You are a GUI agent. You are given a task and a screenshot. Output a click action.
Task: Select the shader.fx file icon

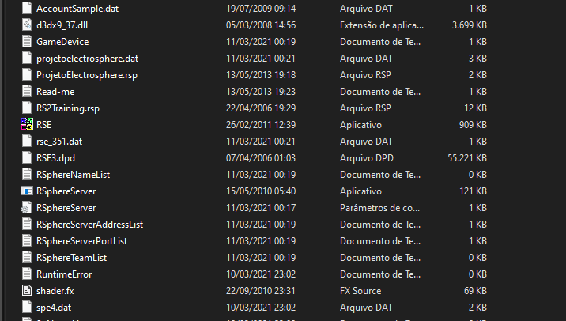click(27, 291)
